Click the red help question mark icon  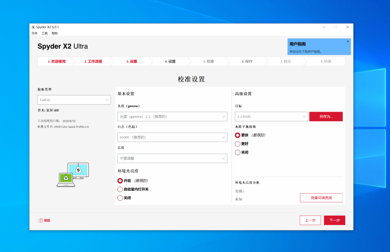41,220
